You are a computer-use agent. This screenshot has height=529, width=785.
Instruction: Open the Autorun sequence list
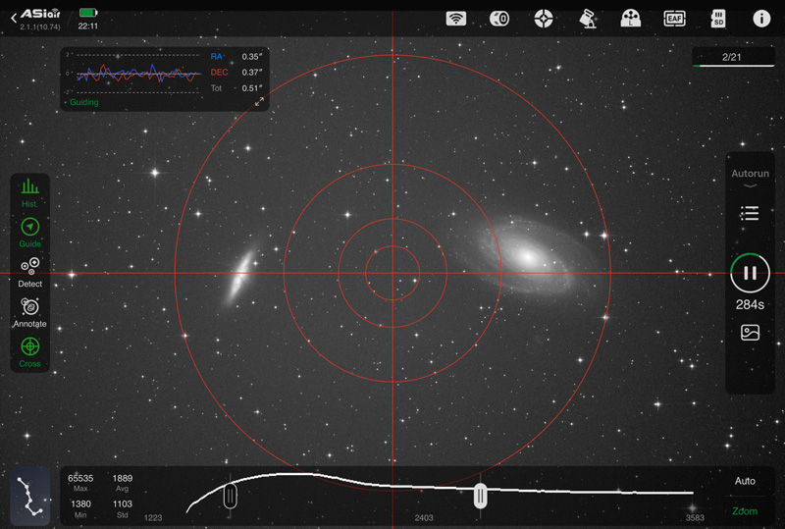[x=751, y=213]
